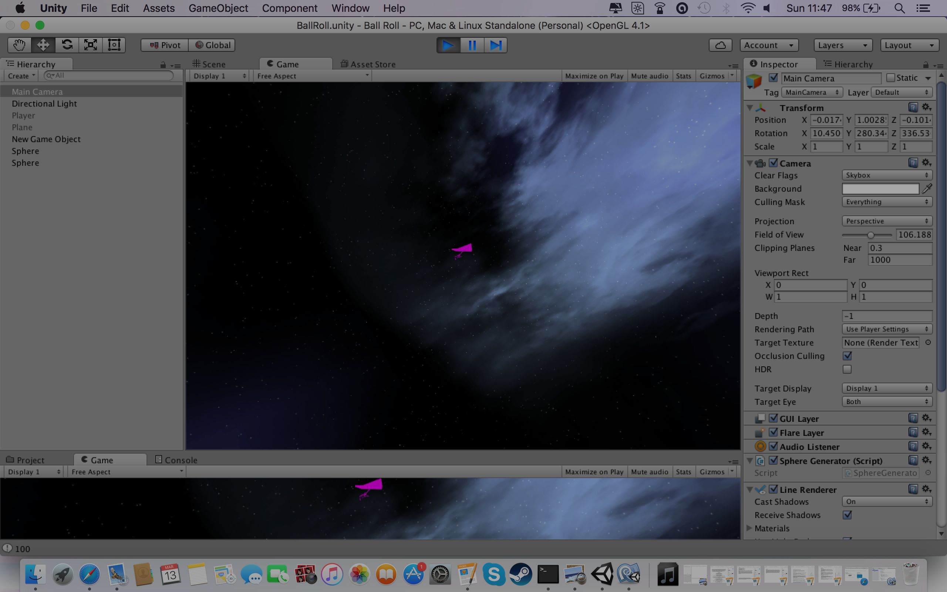This screenshot has width=947, height=592.
Task: Open Camera component gear settings
Action: (926, 162)
